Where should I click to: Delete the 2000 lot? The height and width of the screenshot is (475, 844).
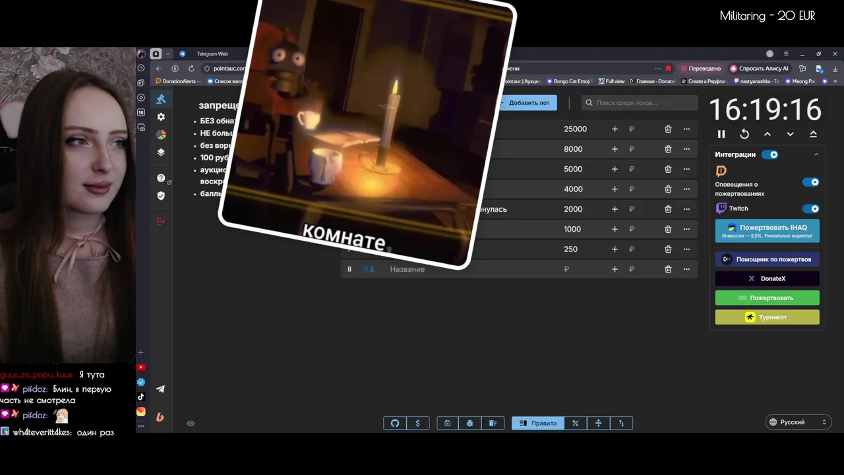click(668, 209)
